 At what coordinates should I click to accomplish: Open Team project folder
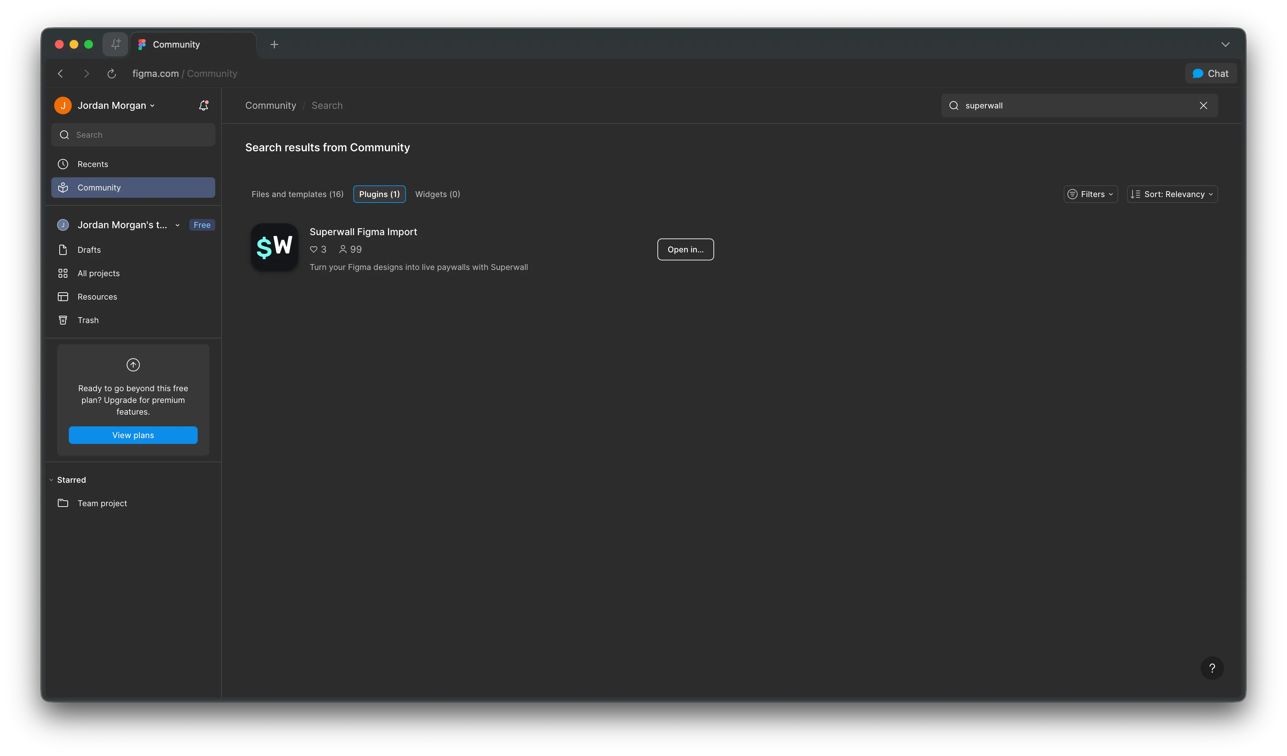[133, 504]
